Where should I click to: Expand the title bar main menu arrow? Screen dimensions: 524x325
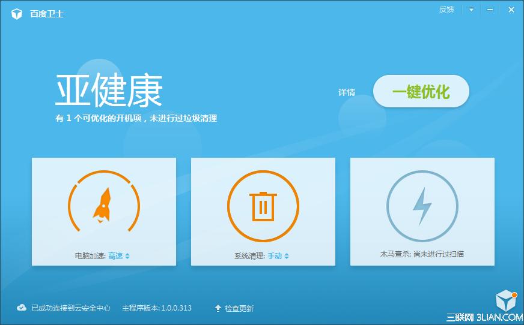(472, 10)
